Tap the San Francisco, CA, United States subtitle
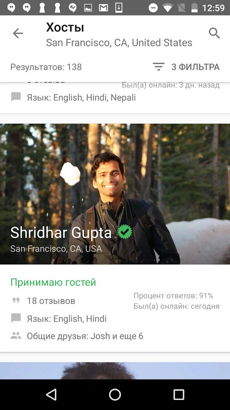Image resolution: width=230 pixels, height=410 pixels. 119,43
